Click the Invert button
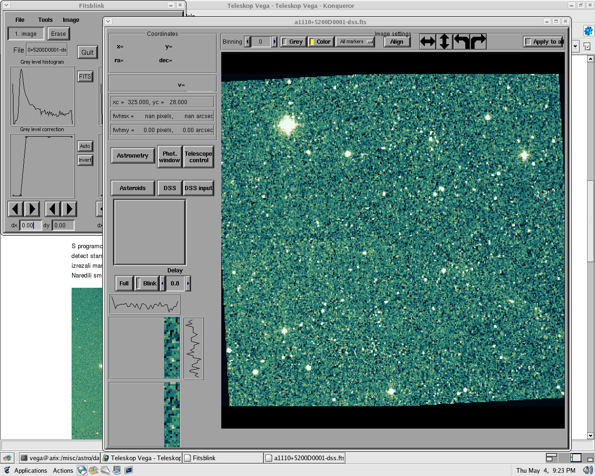595x476 pixels. coord(85,160)
